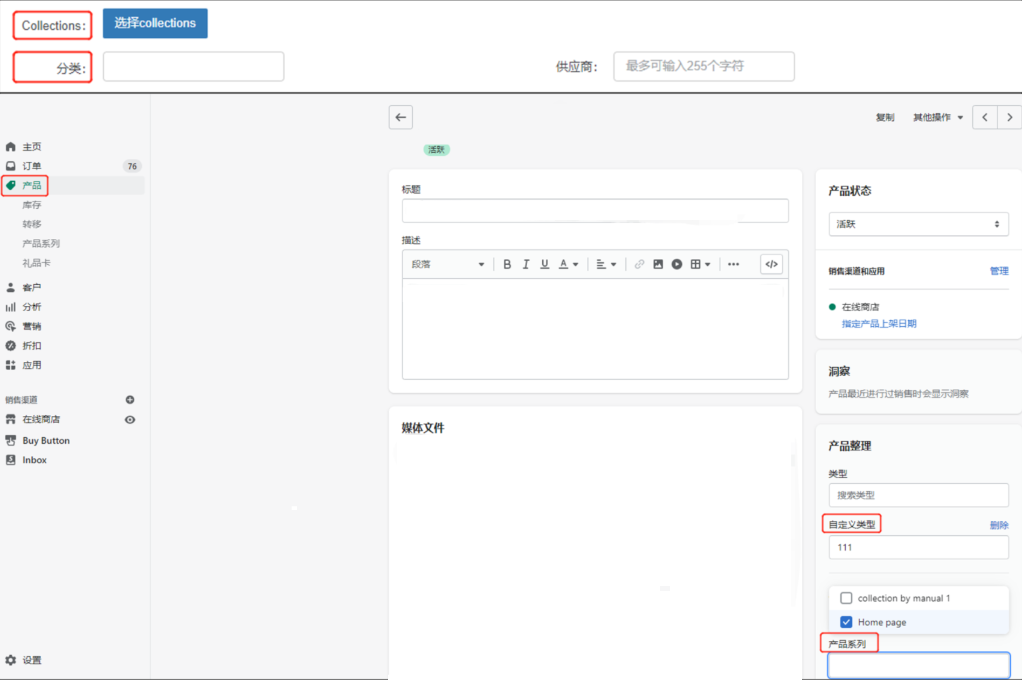Toggle bold text formatting
Screen dimensions: 1022x680
pos(507,264)
